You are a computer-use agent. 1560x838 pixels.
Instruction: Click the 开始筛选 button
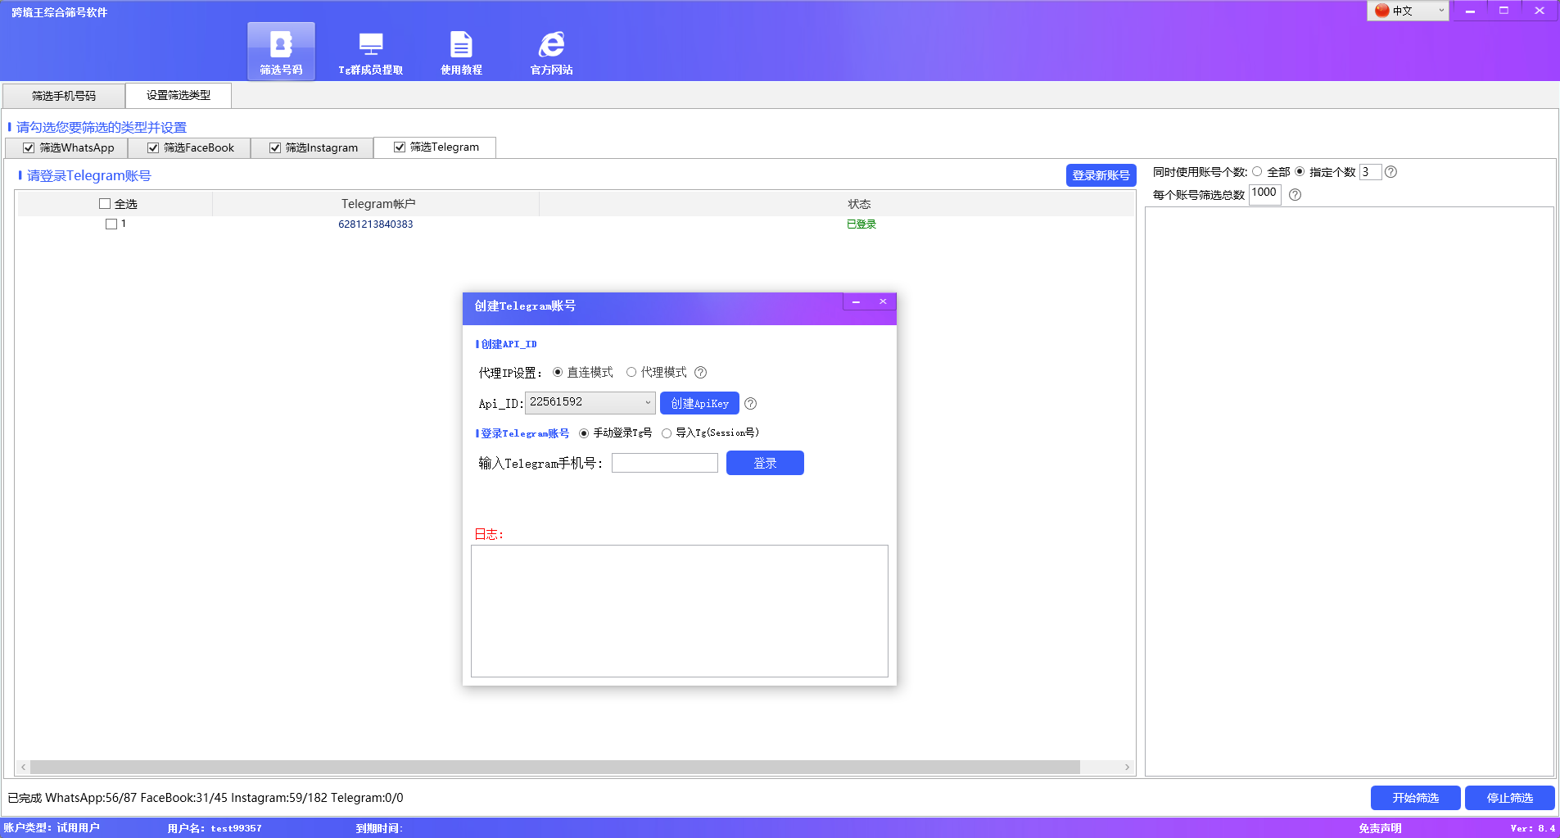pos(1415,798)
